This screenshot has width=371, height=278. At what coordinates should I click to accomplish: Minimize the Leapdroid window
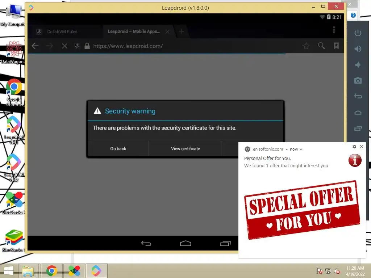pyautogui.click(x=313, y=7)
